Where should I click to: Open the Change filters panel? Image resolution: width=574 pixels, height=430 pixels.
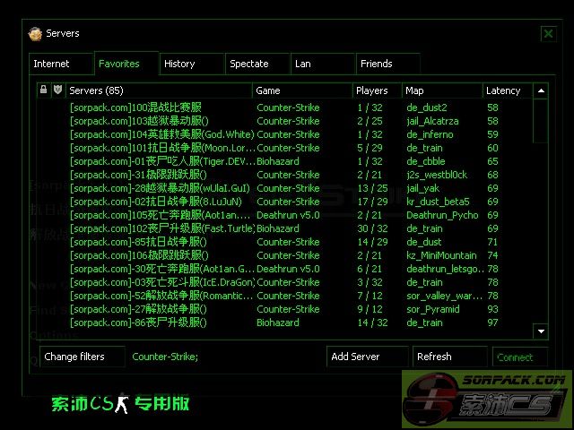tap(83, 357)
